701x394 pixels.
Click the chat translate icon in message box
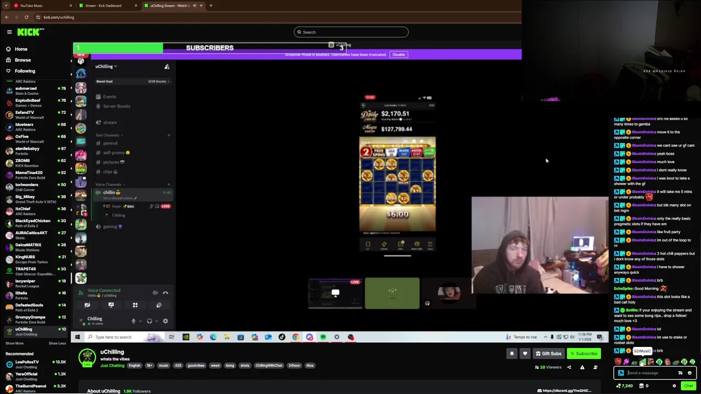(x=680, y=373)
